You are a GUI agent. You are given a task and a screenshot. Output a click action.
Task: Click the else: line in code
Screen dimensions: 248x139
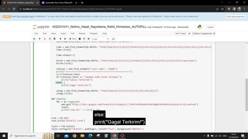(59, 82)
